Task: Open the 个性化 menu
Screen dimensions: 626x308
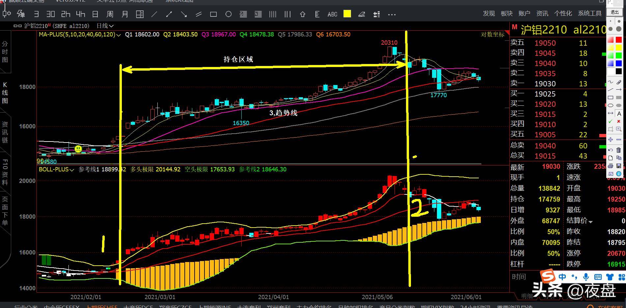Action: [563, 13]
